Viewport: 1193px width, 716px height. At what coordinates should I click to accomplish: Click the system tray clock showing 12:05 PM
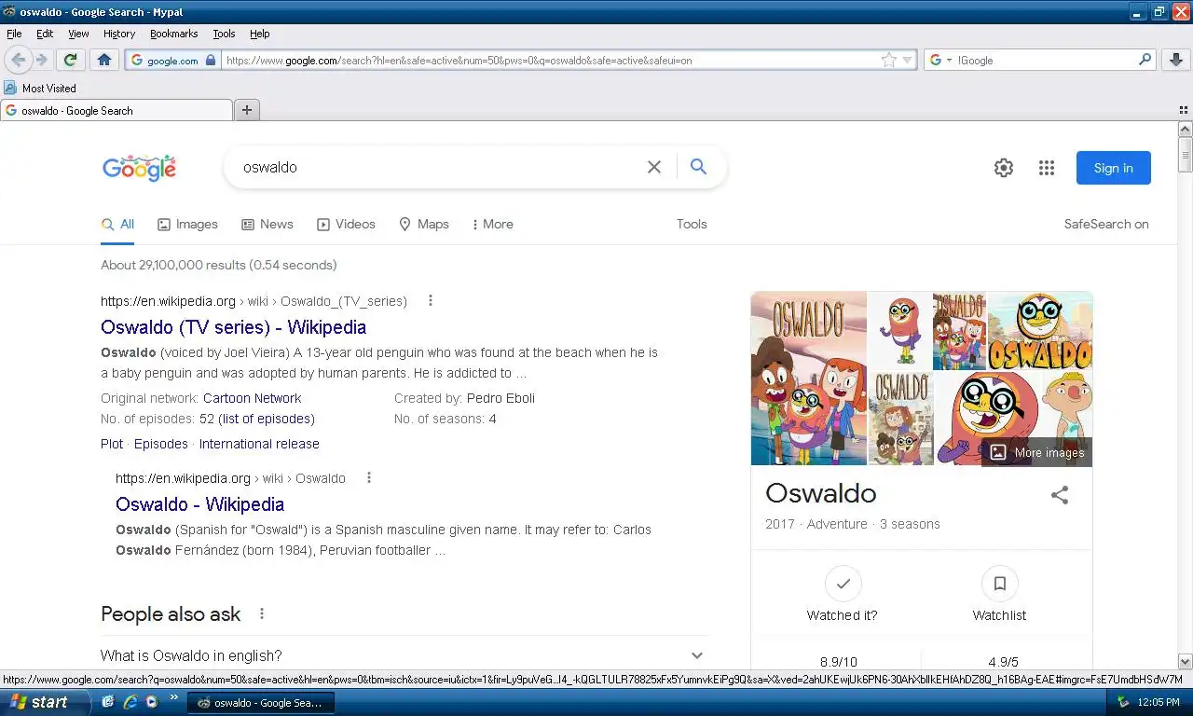coord(1159,702)
